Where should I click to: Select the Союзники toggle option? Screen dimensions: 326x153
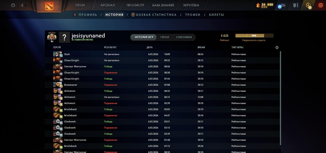(184, 37)
